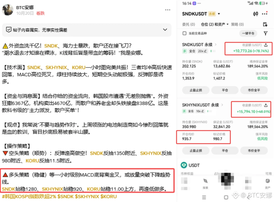Open the 仓位 (2) 和资产 dropdown tab
The height and width of the screenshot is (202, 274).
[215, 24]
